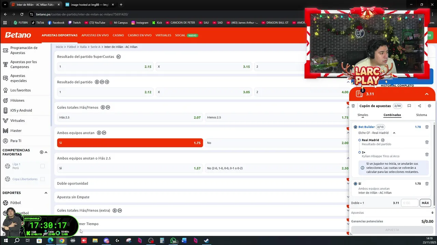
Task: Open the Betano home logo
Action: click(18, 35)
